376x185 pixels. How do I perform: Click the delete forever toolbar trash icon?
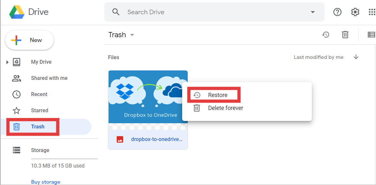coord(345,35)
